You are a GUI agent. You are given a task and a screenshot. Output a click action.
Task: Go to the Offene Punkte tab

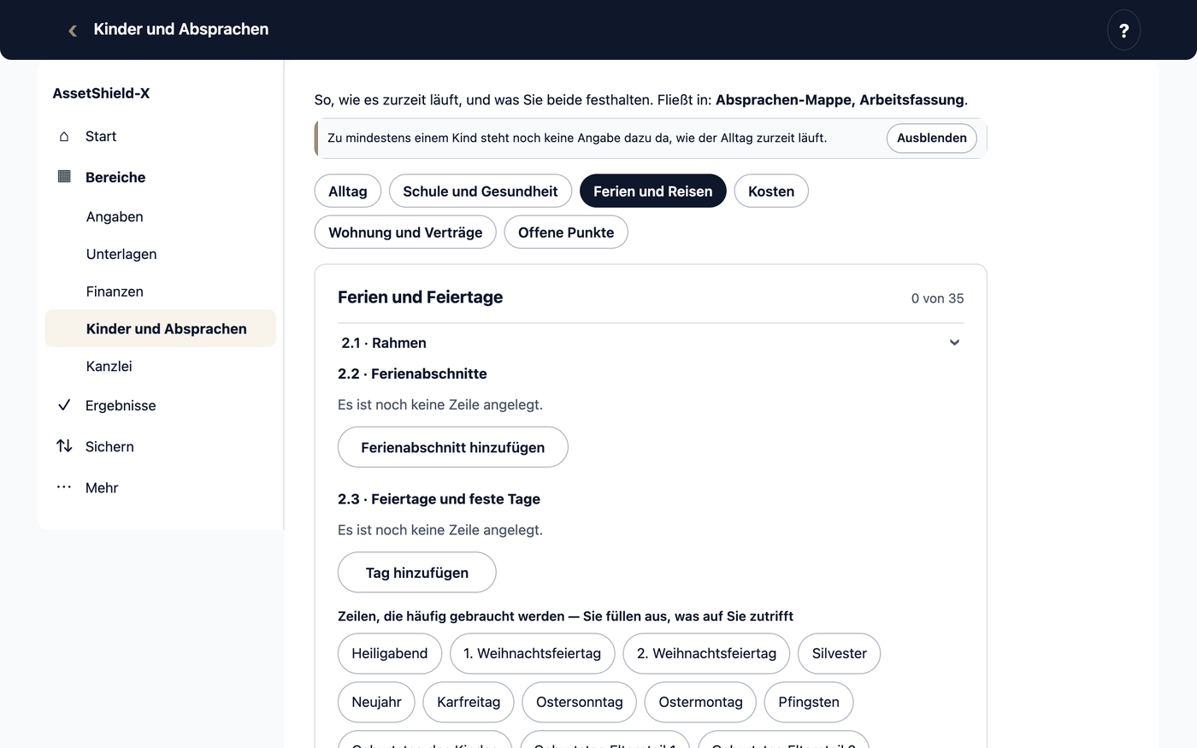566,233
